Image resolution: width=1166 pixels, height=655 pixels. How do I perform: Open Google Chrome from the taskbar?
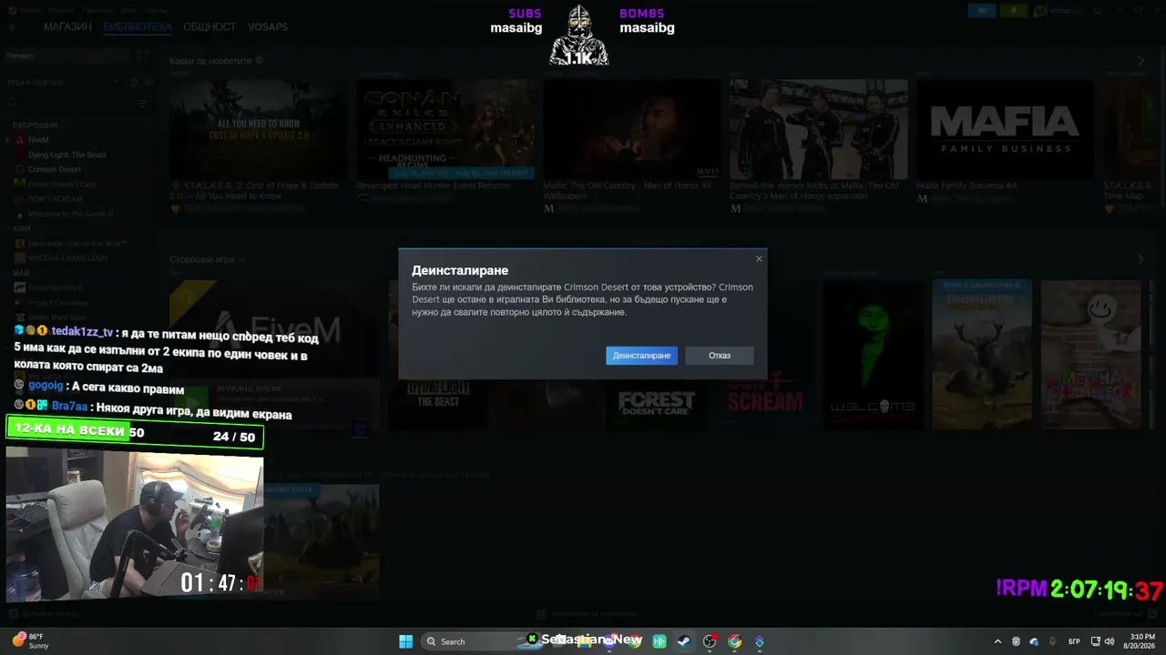[x=734, y=641]
